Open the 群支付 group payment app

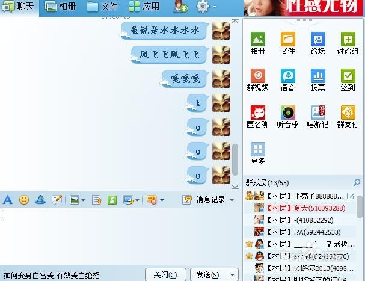[x=348, y=116]
